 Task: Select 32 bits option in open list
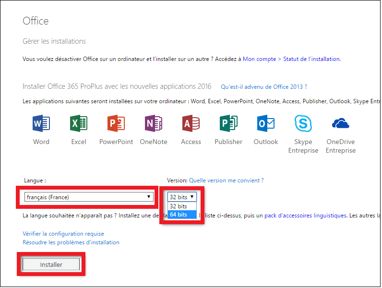coord(182,206)
